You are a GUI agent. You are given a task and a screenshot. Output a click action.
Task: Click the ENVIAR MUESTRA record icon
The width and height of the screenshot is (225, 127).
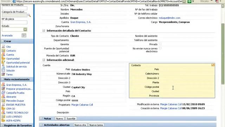3,104
